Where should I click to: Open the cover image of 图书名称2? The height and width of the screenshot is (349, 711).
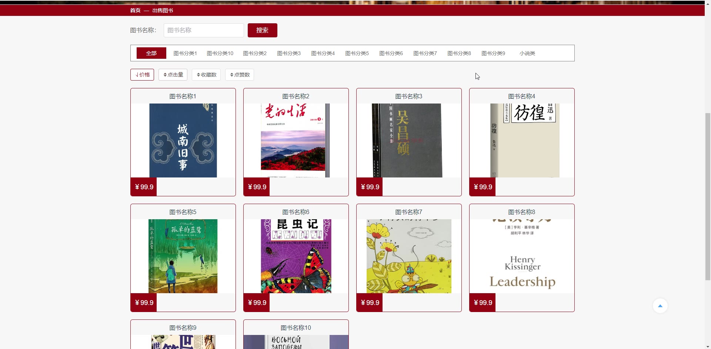pos(295,140)
